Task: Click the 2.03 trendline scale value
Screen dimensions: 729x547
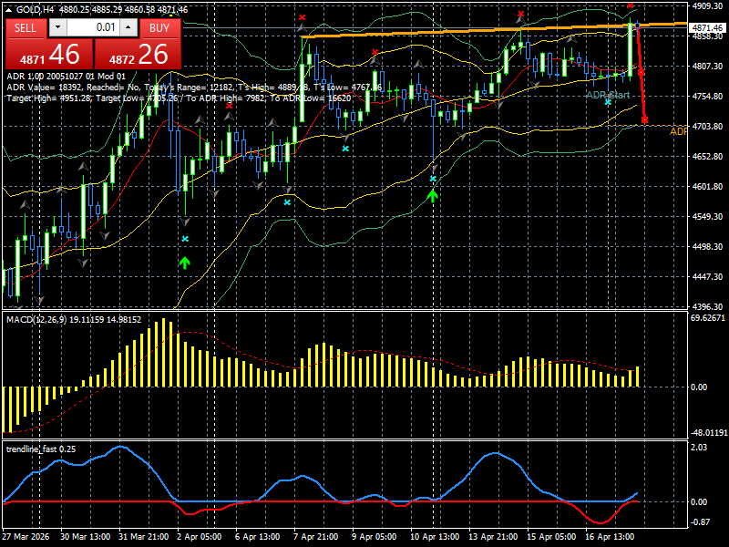Action: tap(699, 447)
